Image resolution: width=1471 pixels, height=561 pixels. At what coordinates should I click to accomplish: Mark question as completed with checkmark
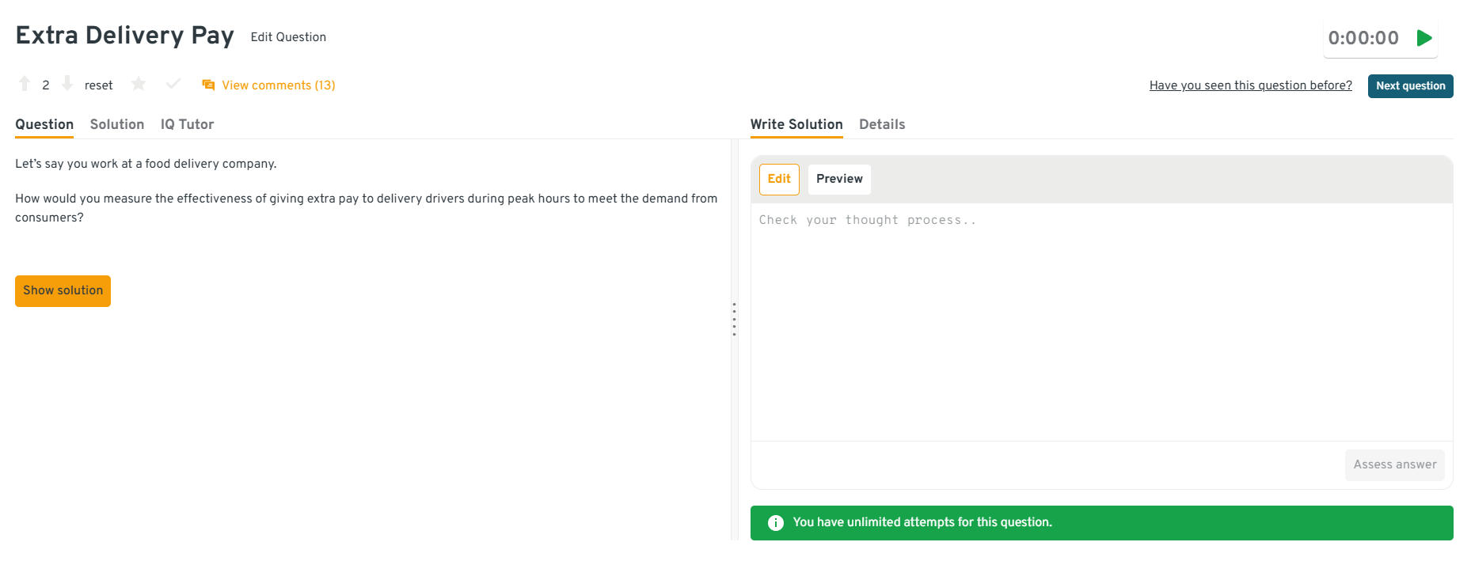pos(173,84)
